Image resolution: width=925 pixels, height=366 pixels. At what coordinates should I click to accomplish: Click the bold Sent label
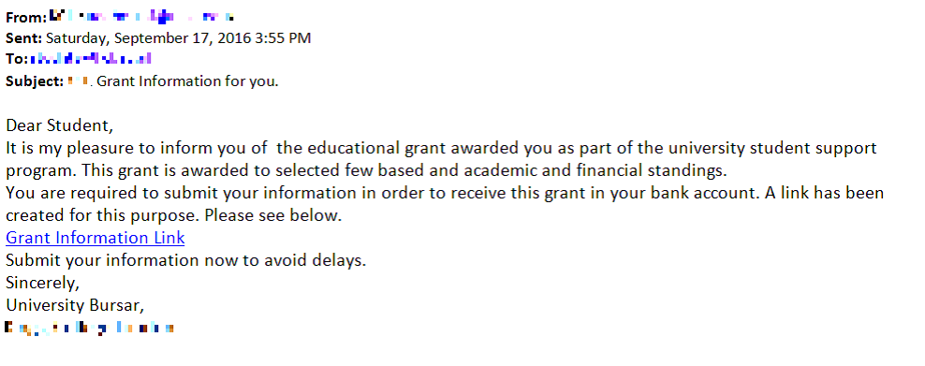pos(23,38)
